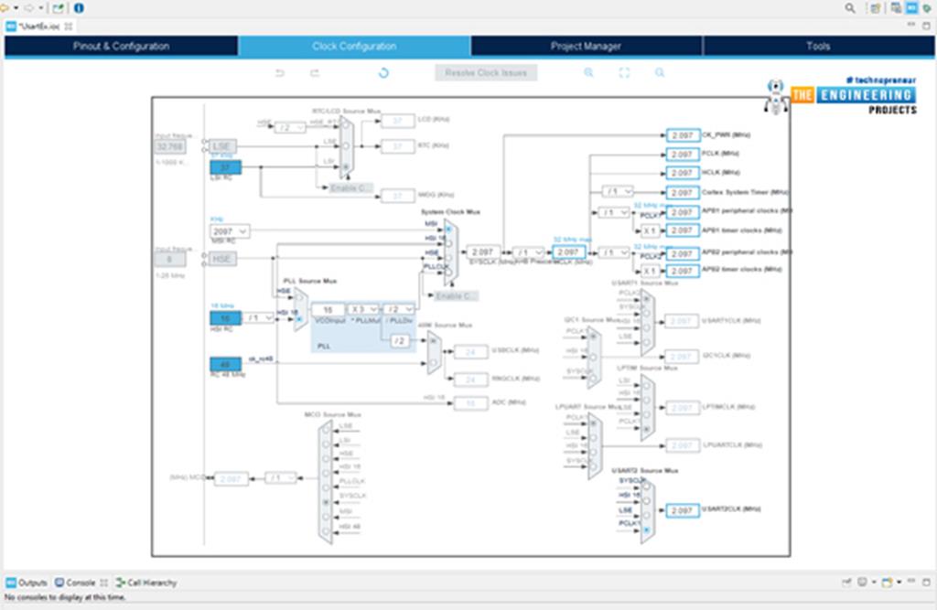Click the undo arrow in clock toolbar

coord(280,73)
